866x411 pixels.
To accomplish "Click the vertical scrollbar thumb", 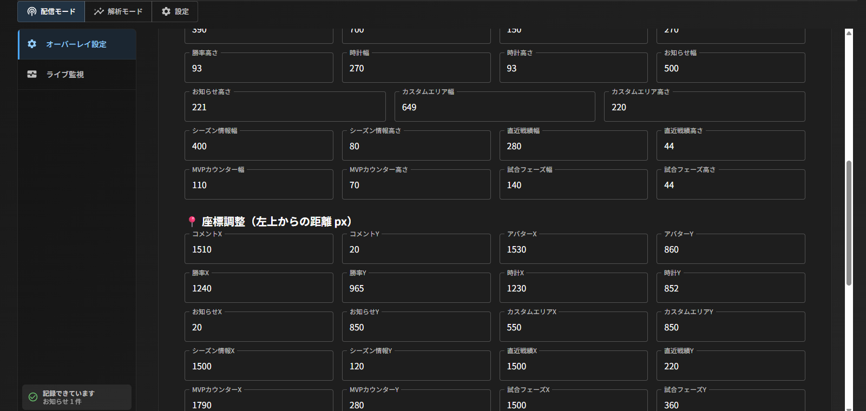I will pyautogui.click(x=849, y=223).
